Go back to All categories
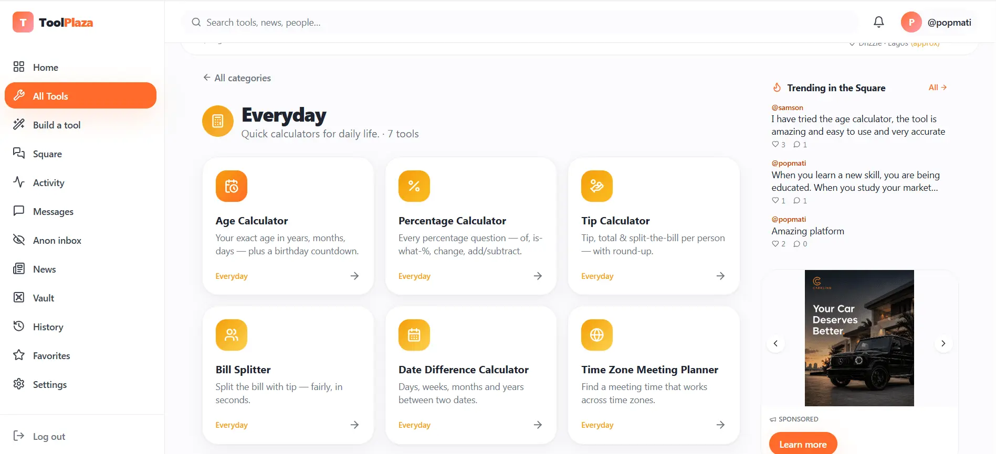Viewport: 996px width, 454px height. click(x=237, y=78)
